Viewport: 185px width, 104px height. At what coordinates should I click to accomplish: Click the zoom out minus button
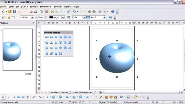point(153,102)
